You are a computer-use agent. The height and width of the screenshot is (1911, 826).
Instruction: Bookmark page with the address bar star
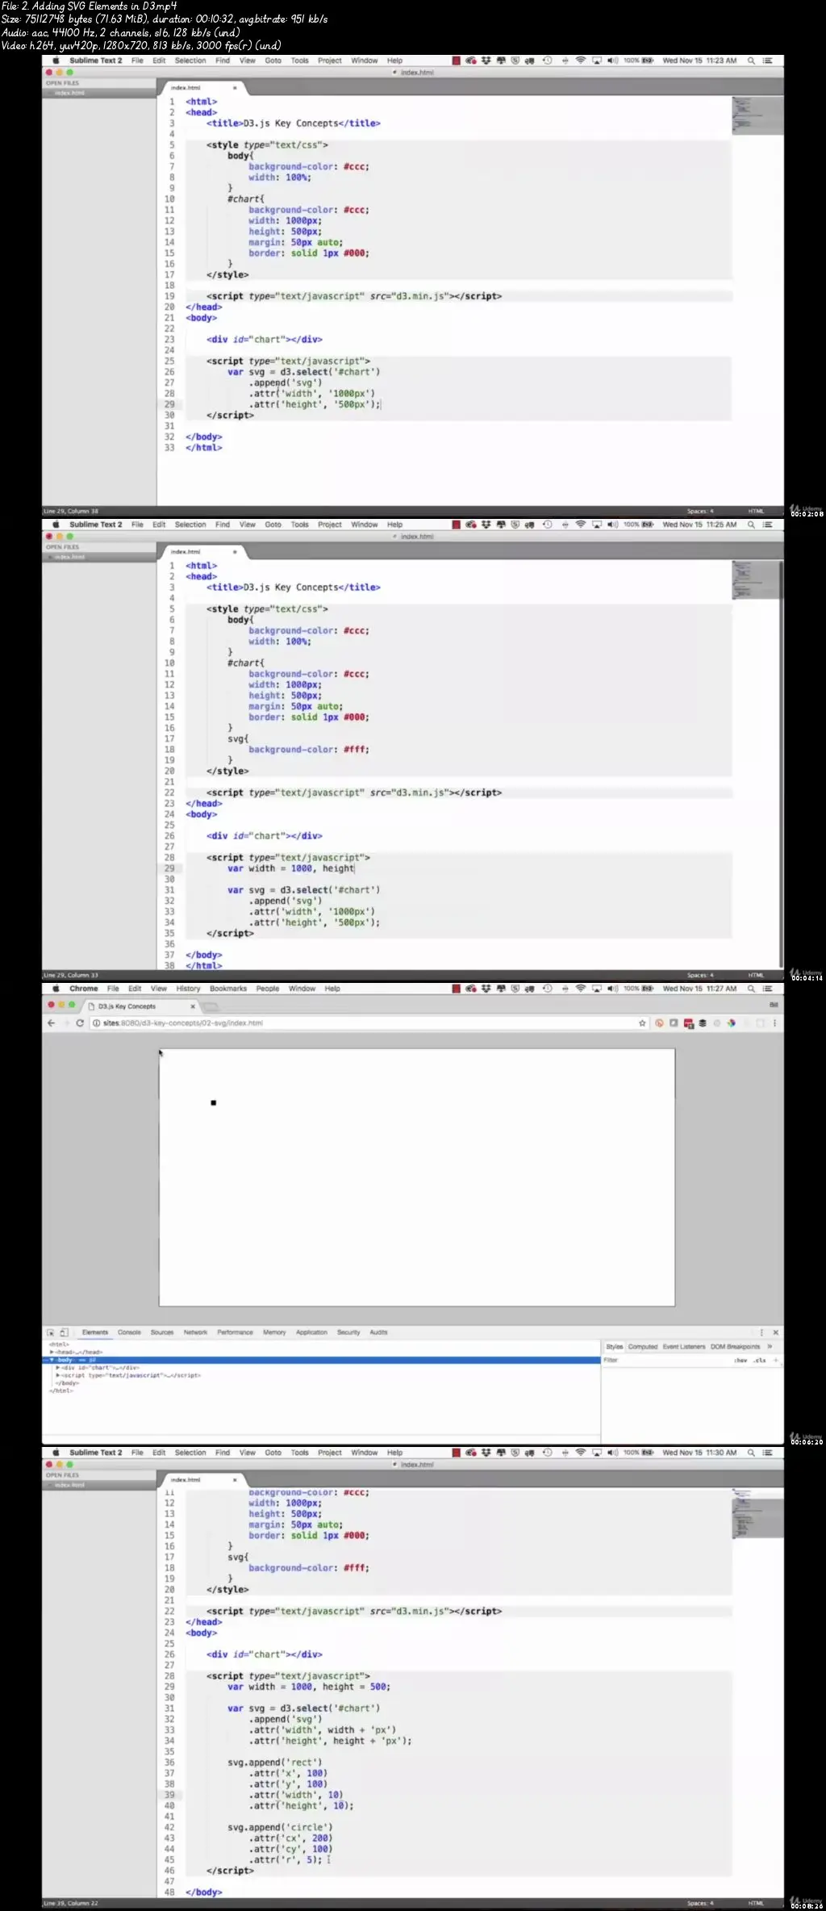click(642, 1022)
